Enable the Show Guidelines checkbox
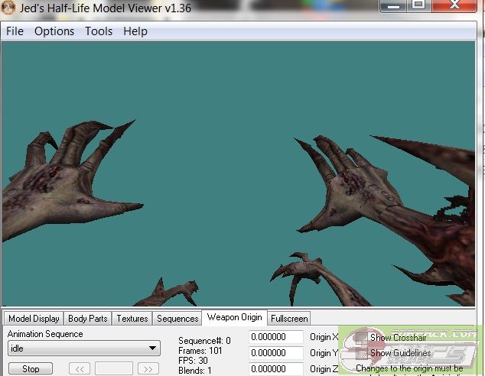This screenshot has height=376, width=485. tap(361, 354)
